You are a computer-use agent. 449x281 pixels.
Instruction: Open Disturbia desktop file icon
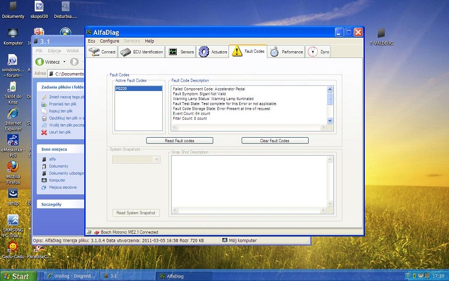[66, 10]
